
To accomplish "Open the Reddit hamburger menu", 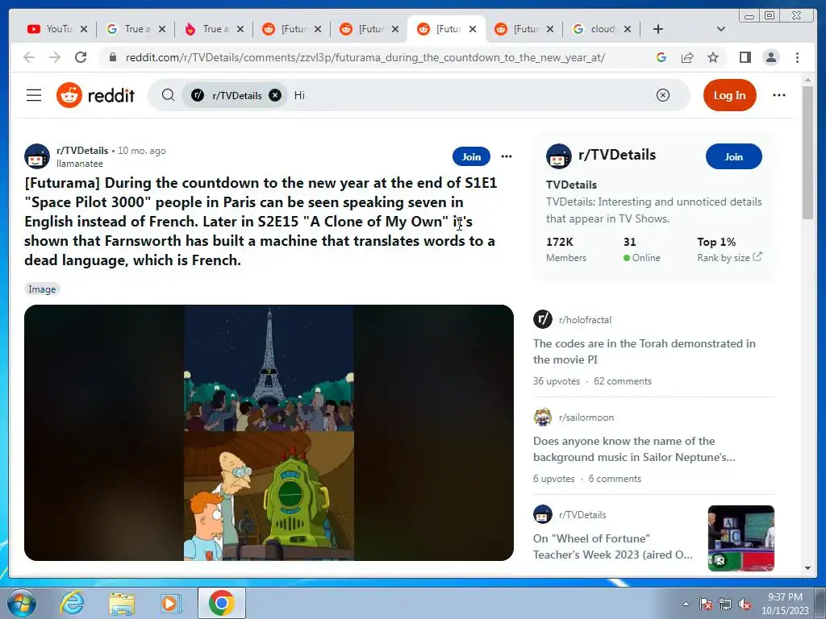I will coord(34,95).
